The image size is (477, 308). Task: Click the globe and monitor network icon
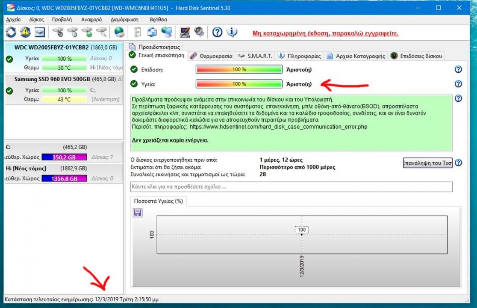coord(166,32)
